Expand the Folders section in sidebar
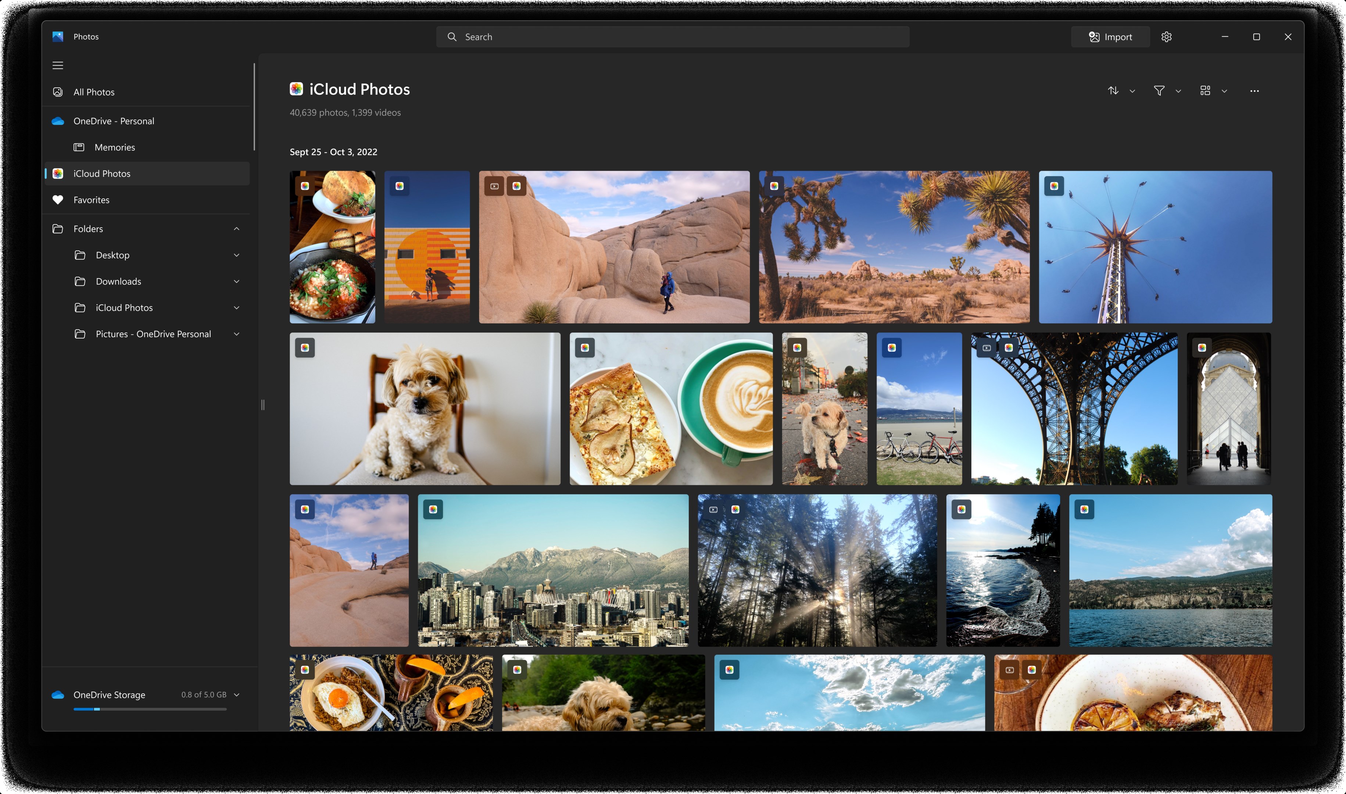Viewport: 1346px width, 794px height. click(x=236, y=229)
